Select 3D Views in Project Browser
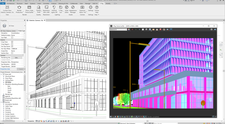Viewport: 225px width, 124px height. pos(8,82)
